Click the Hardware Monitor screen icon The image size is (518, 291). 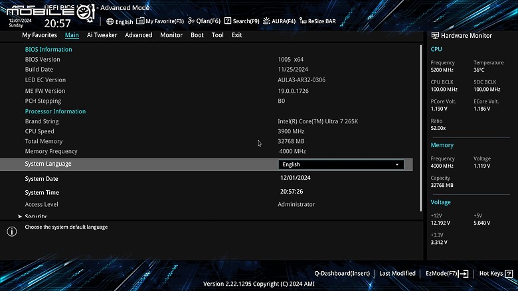pyautogui.click(x=435, y=36)
